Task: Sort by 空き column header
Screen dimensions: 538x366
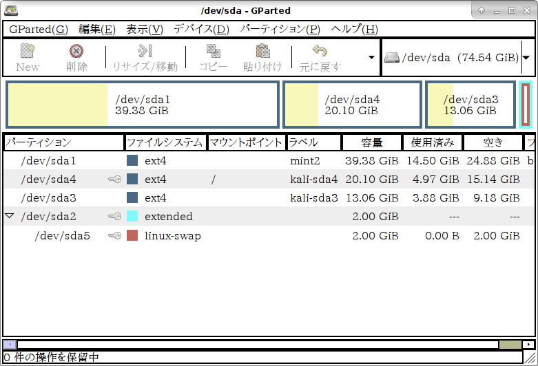Action: (493, 142)
